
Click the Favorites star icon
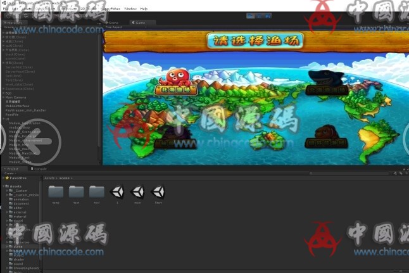tap(8, 178)
